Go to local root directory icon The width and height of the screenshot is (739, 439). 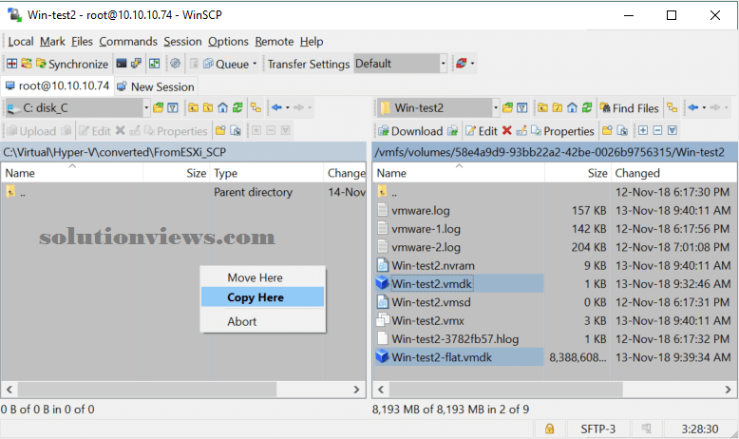208,107
